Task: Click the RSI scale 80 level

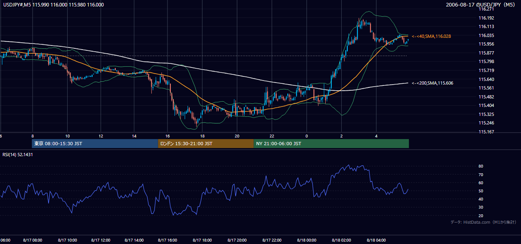Action: [481, 166]
